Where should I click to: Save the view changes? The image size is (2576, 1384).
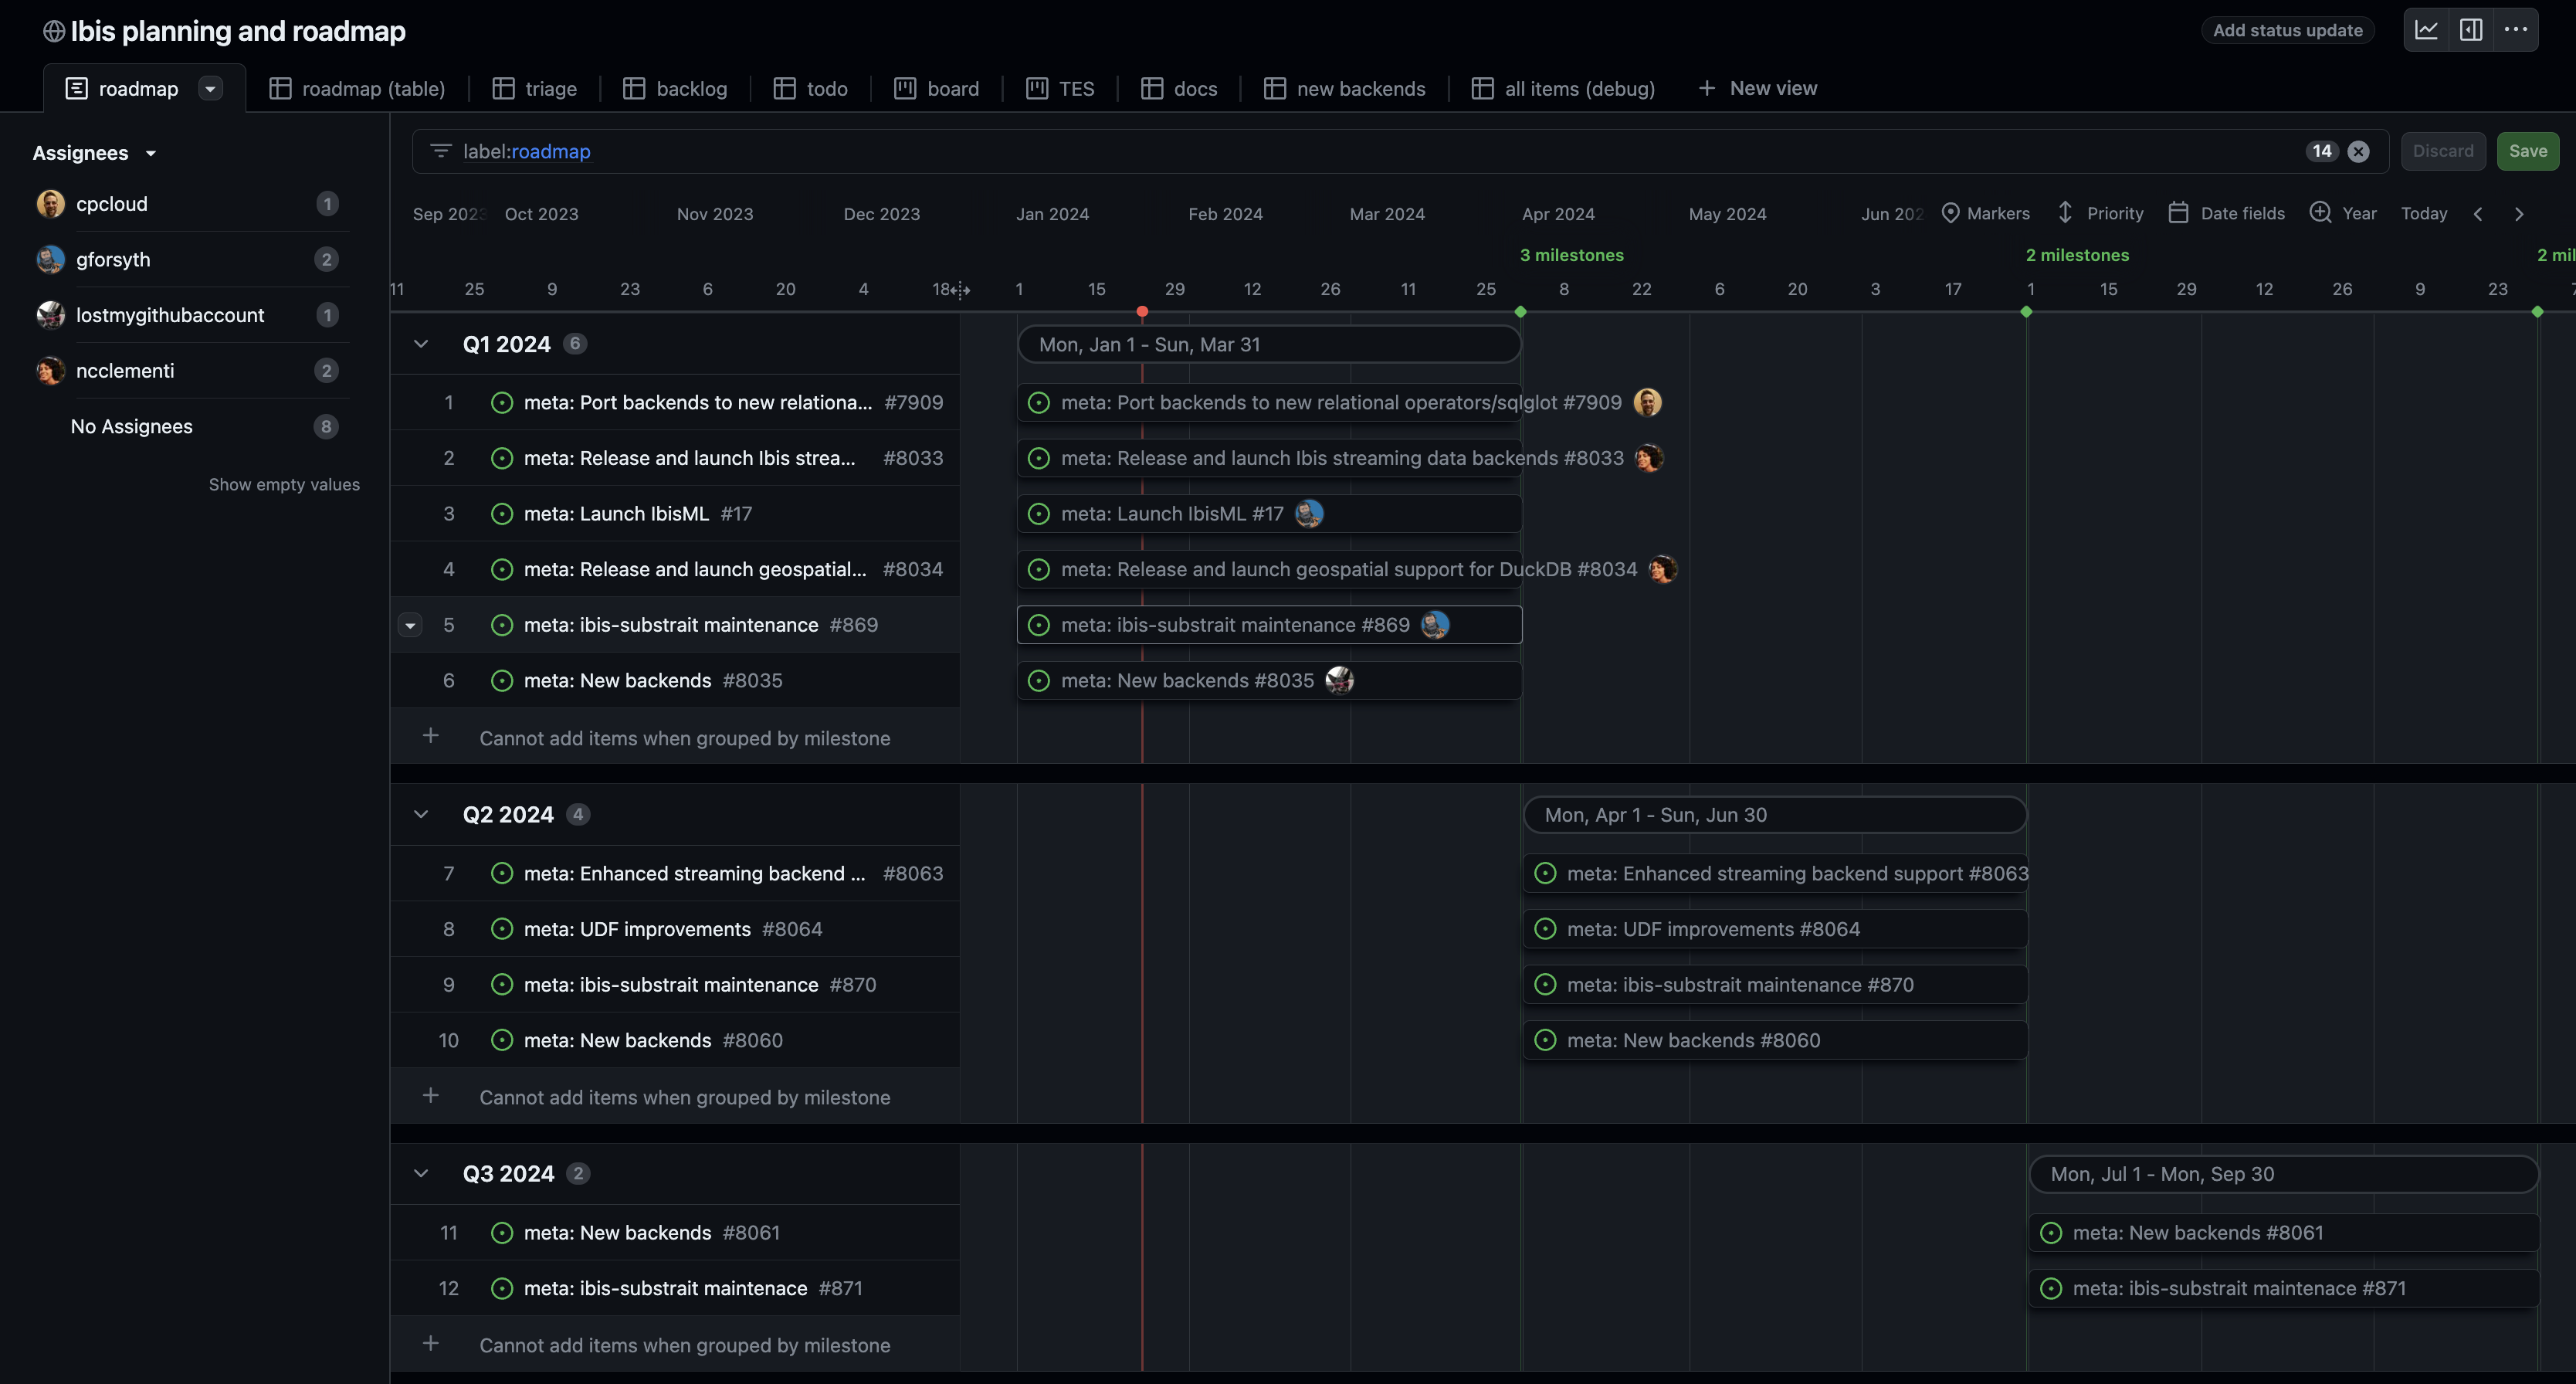tap(2528, 151)
